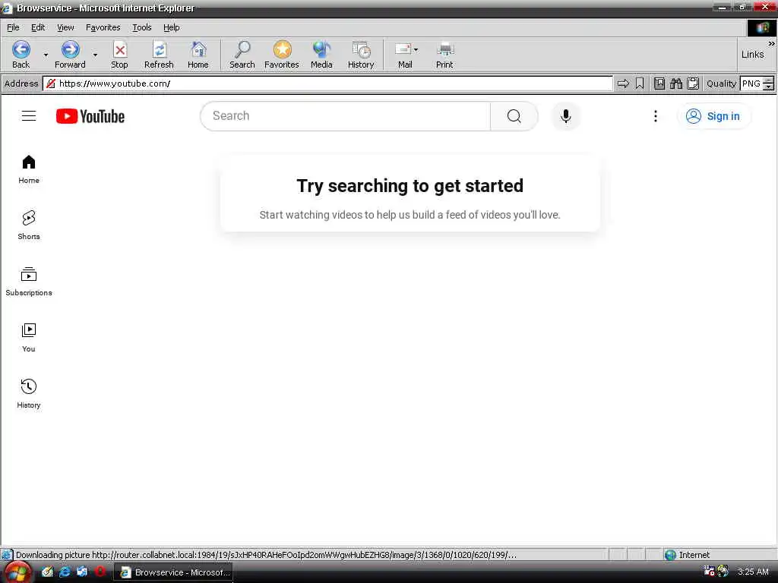Click the address bar URL field

tap(327, 84)
